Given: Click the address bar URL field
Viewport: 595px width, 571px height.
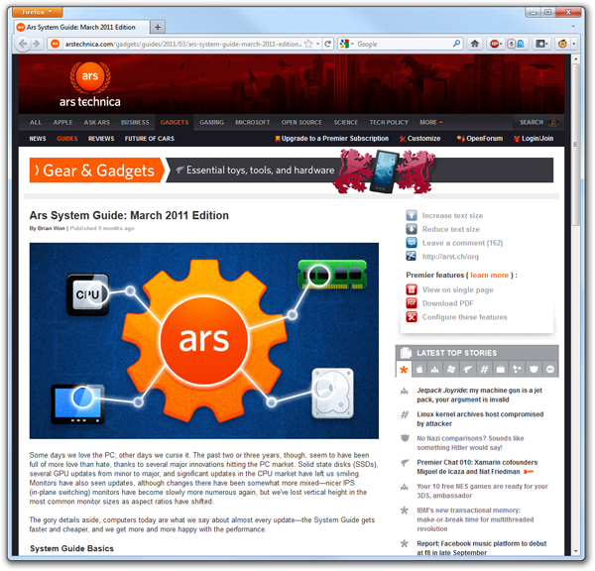Looking at the screenshot, I should tap(182, 44).
